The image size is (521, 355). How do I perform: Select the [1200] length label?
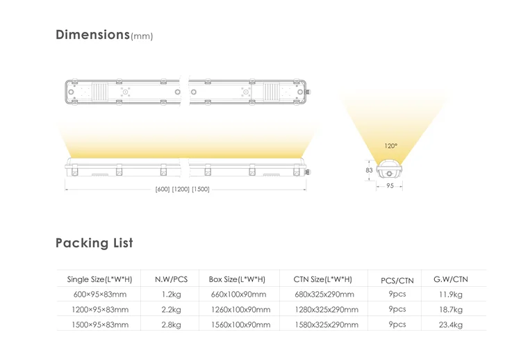click(181, 190)
